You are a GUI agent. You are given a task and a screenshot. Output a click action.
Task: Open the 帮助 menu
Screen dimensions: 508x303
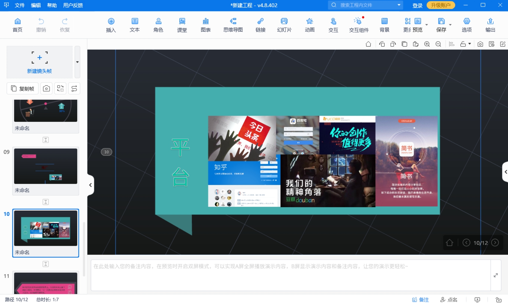pyautogui.click(x=52, y=5)
